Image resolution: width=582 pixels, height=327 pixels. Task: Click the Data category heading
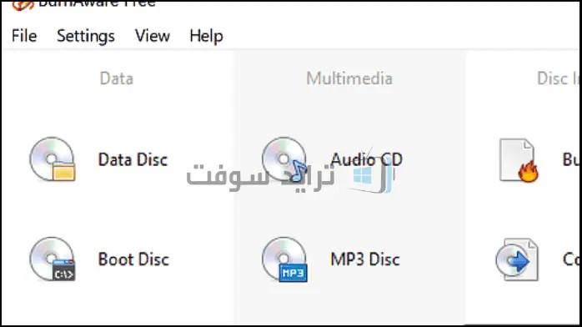[x=116, y=78]
